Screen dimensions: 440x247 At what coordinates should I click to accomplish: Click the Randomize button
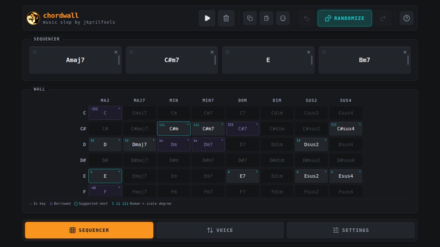click(345, 18)
